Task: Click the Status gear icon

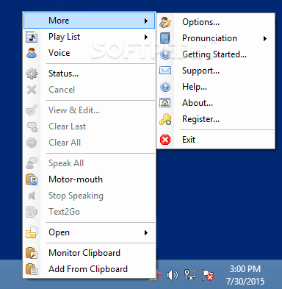Action: tap(32, 74)
